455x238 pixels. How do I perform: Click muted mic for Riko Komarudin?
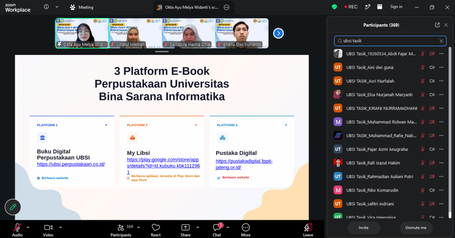point(422,190)
